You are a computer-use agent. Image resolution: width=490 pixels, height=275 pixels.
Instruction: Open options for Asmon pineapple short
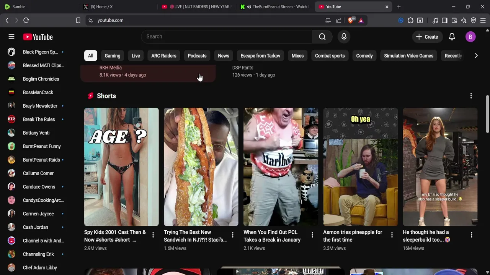pyautogui.click(x=392, y=235)
